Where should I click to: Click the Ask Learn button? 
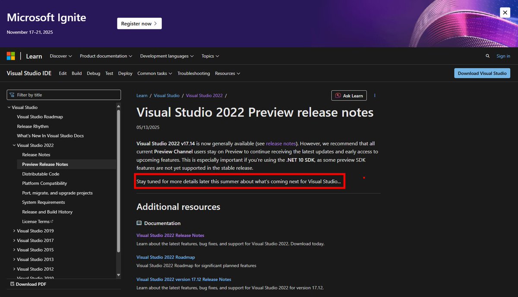[349, 96]
